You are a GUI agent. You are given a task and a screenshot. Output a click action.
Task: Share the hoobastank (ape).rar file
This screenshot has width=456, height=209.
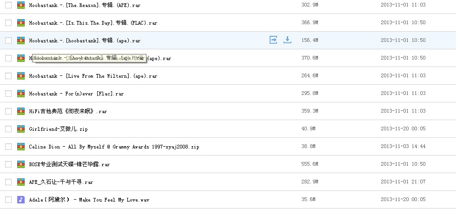pos(273,40)
